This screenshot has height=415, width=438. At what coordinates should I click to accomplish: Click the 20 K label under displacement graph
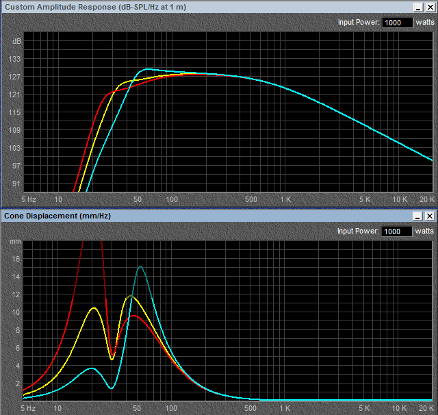(x=426, y=408)
